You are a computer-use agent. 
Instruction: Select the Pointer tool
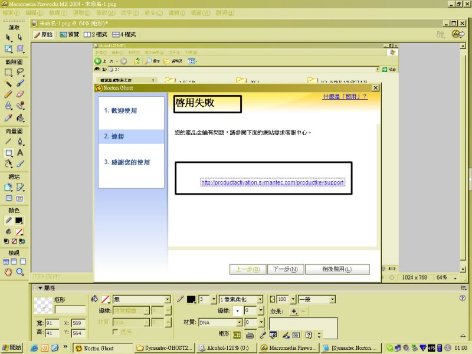coord(8,37)
